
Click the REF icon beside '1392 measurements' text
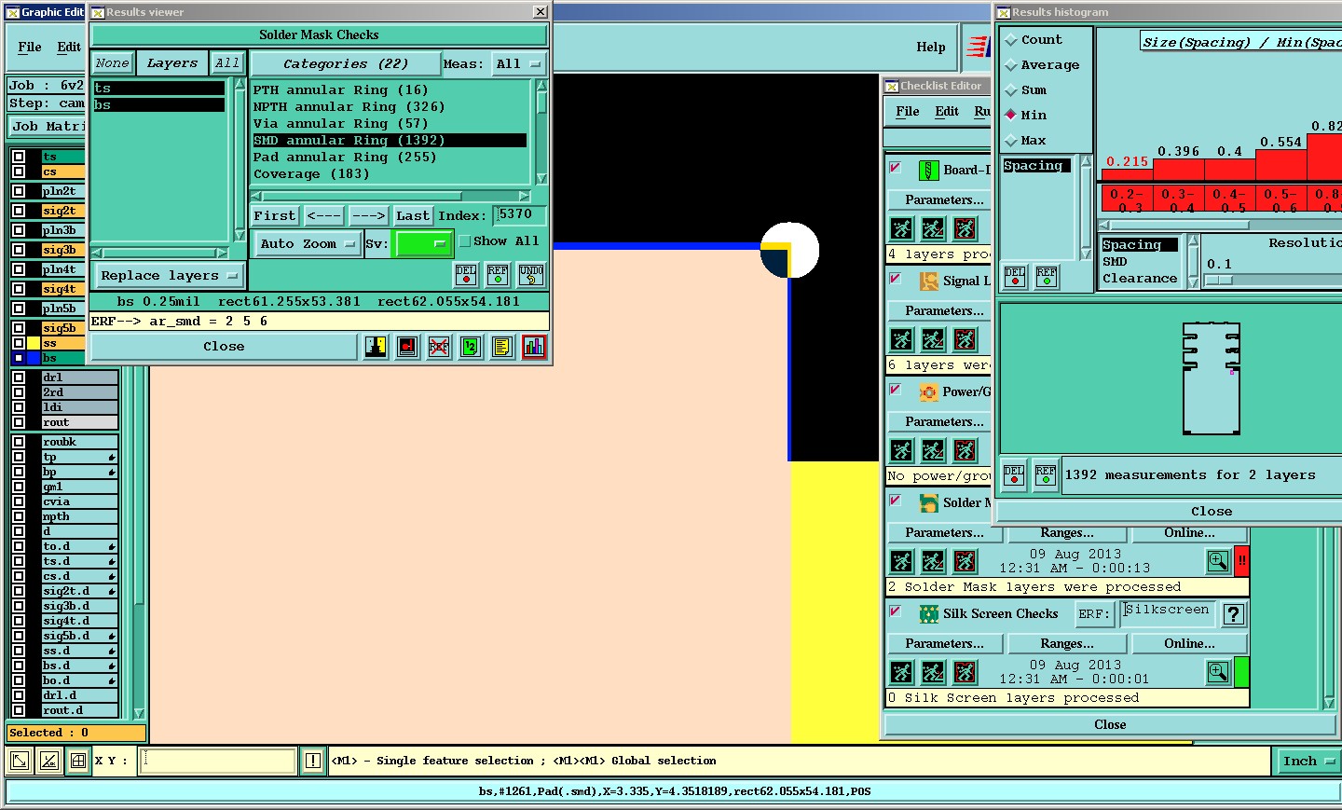click(x=1046, y=474)
